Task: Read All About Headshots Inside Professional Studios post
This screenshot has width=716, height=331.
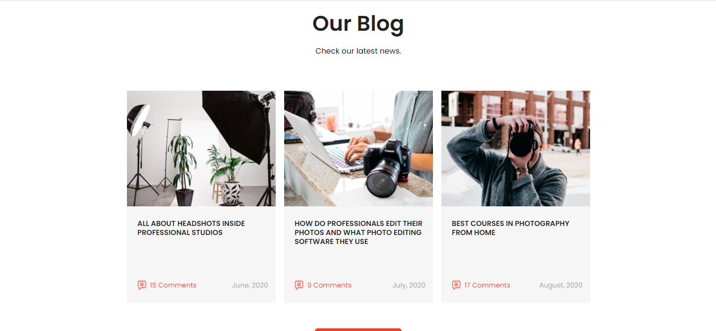Action: [191, 228]
